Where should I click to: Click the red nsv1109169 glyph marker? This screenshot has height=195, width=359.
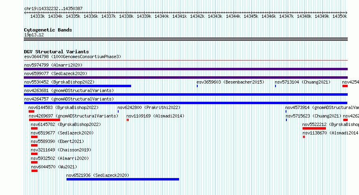pyautogui.click(x=128, y=120)
